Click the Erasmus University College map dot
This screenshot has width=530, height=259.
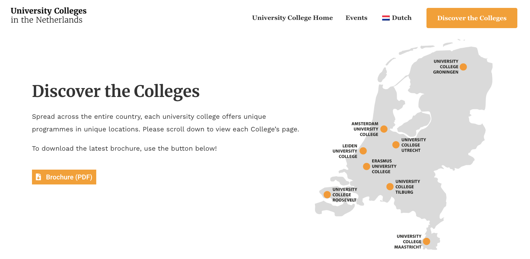coord(367,166)
